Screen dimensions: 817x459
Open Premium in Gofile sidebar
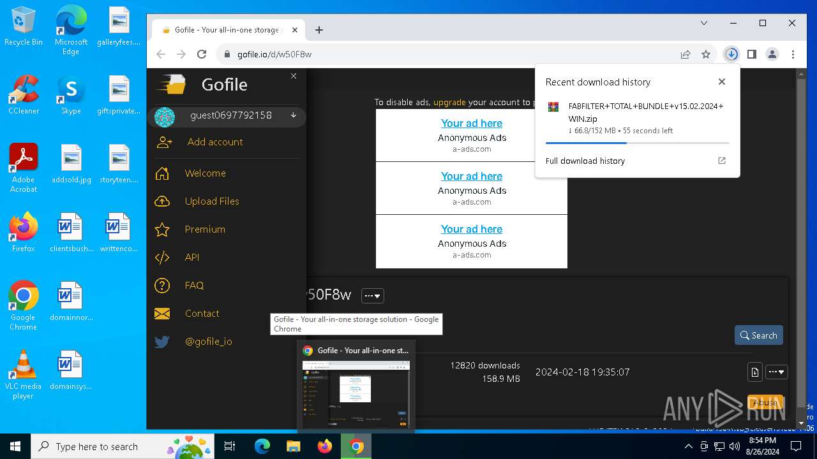204,229
